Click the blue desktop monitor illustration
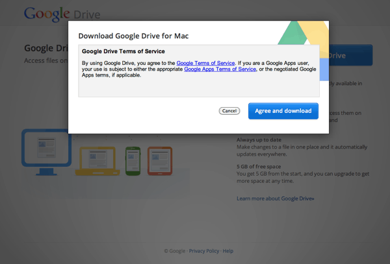Screen dimensions: 390x264 click(45, 149)
